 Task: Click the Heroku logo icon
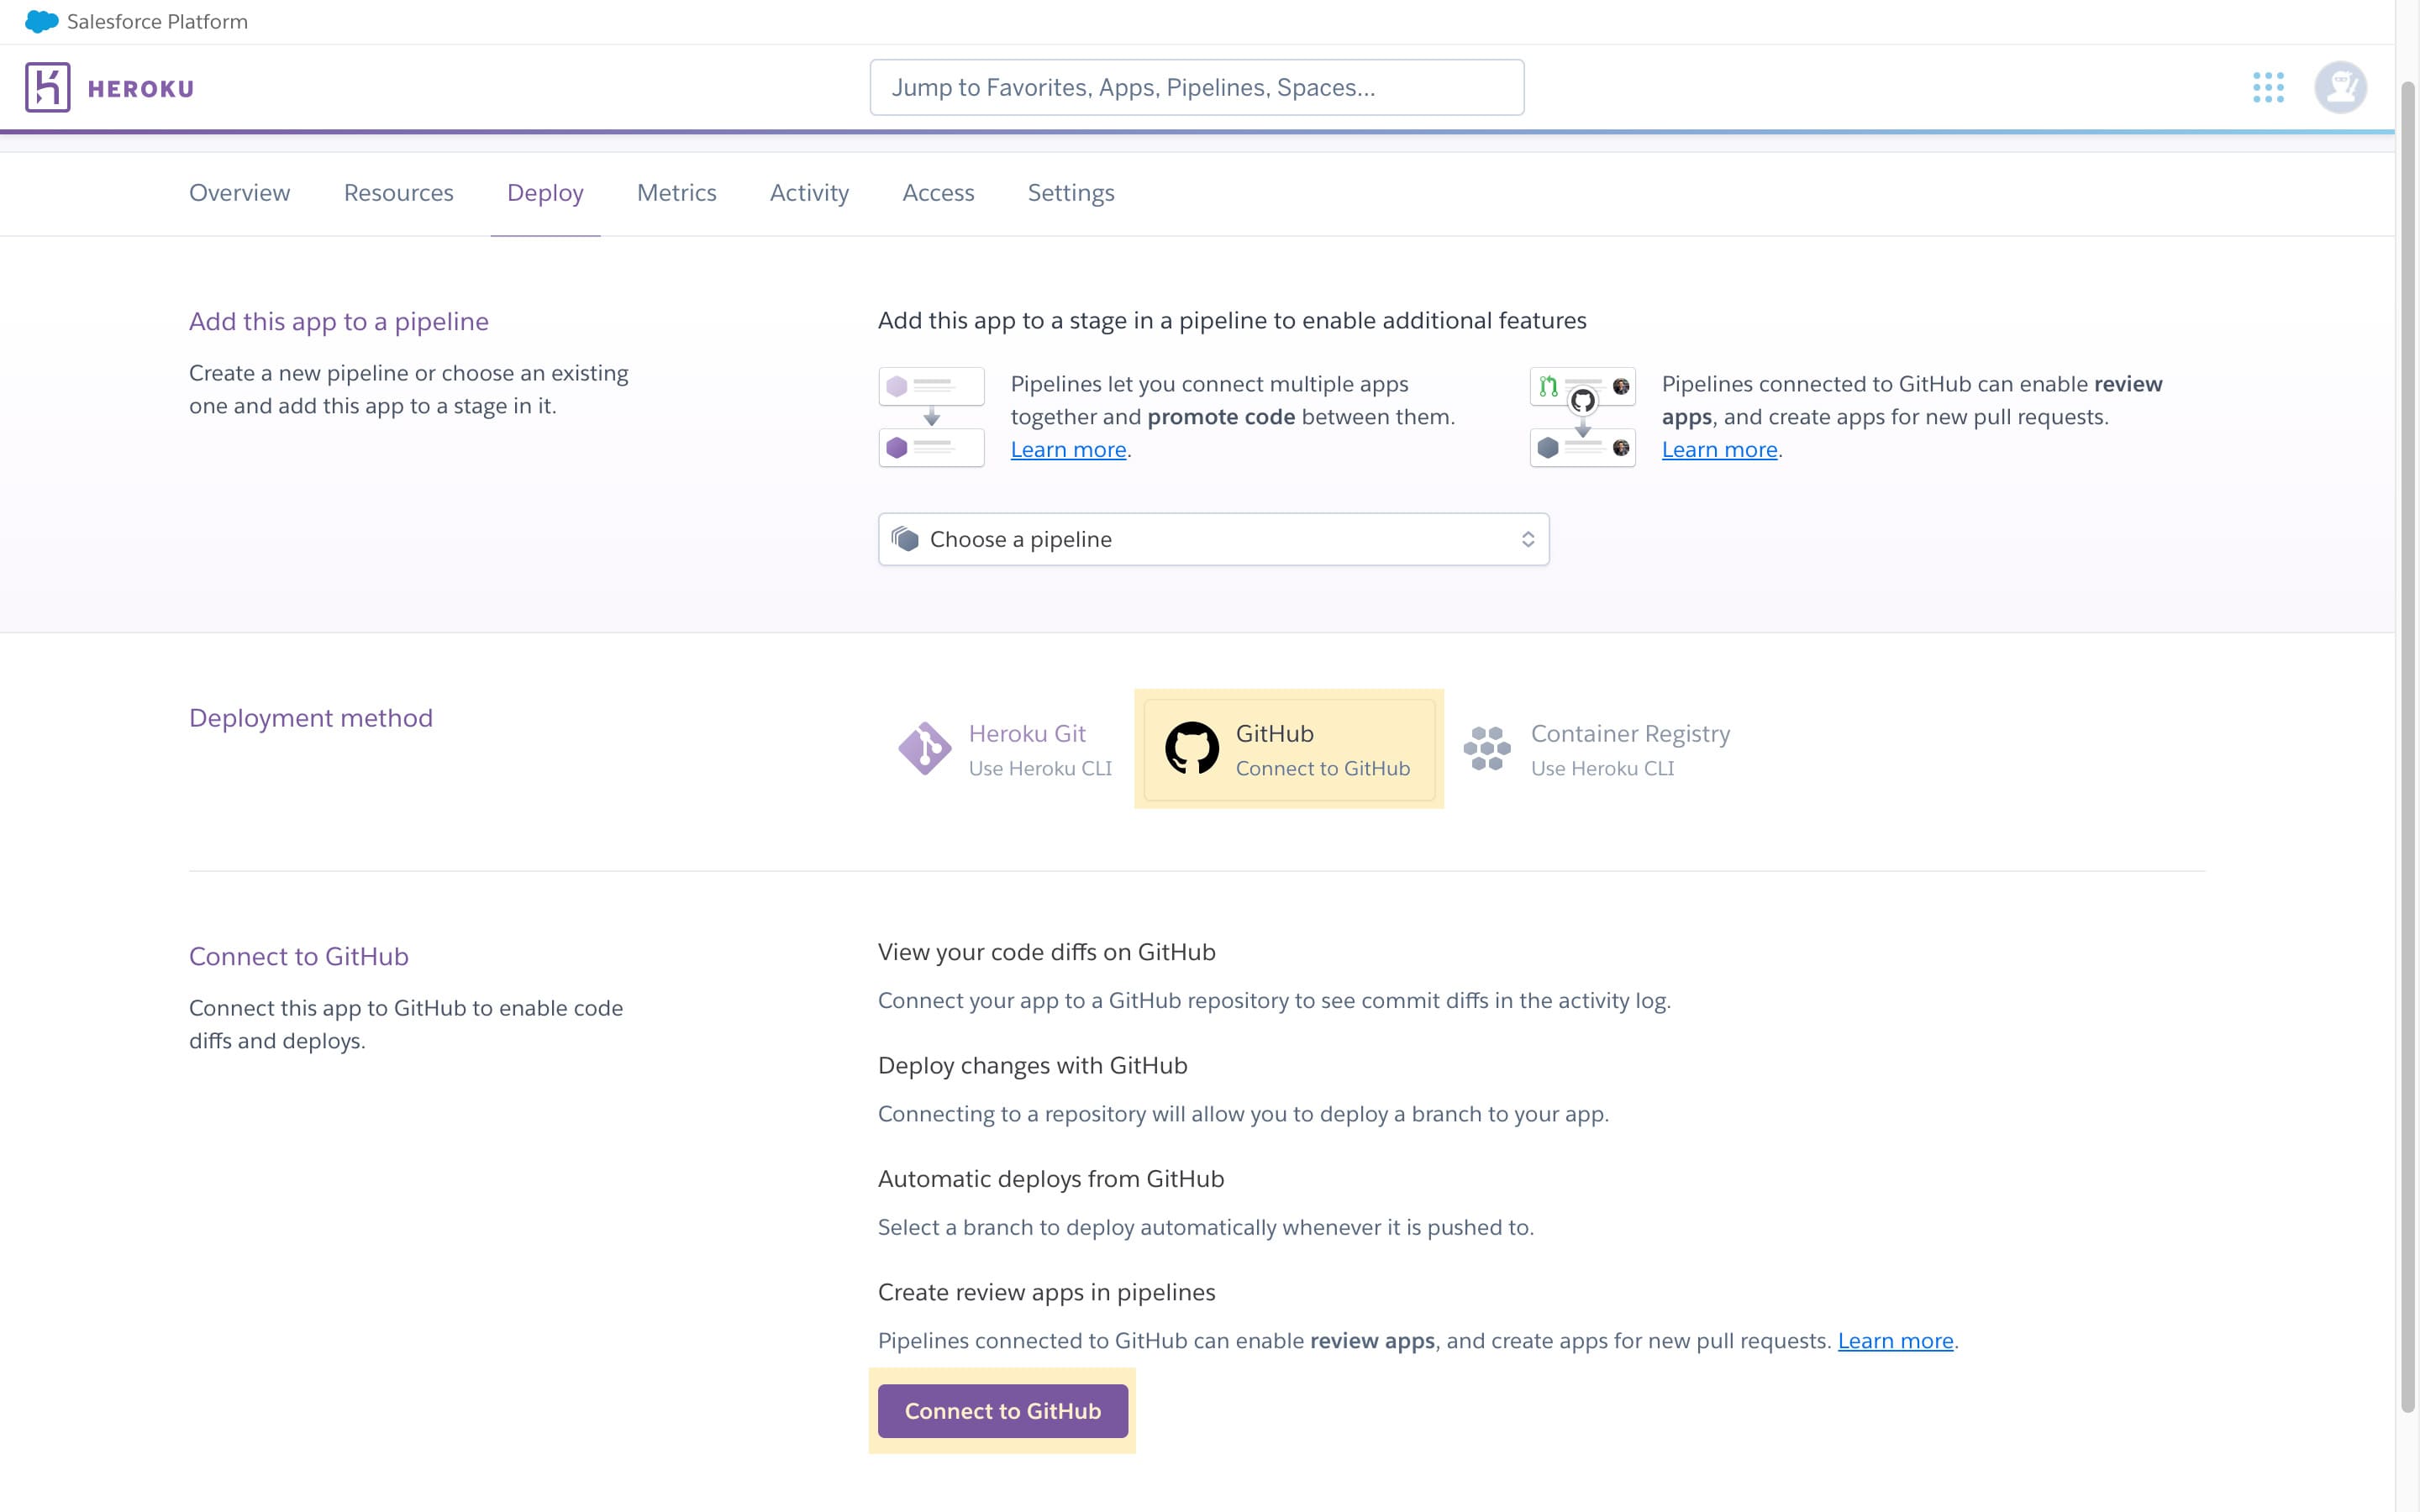coord(47,88)
